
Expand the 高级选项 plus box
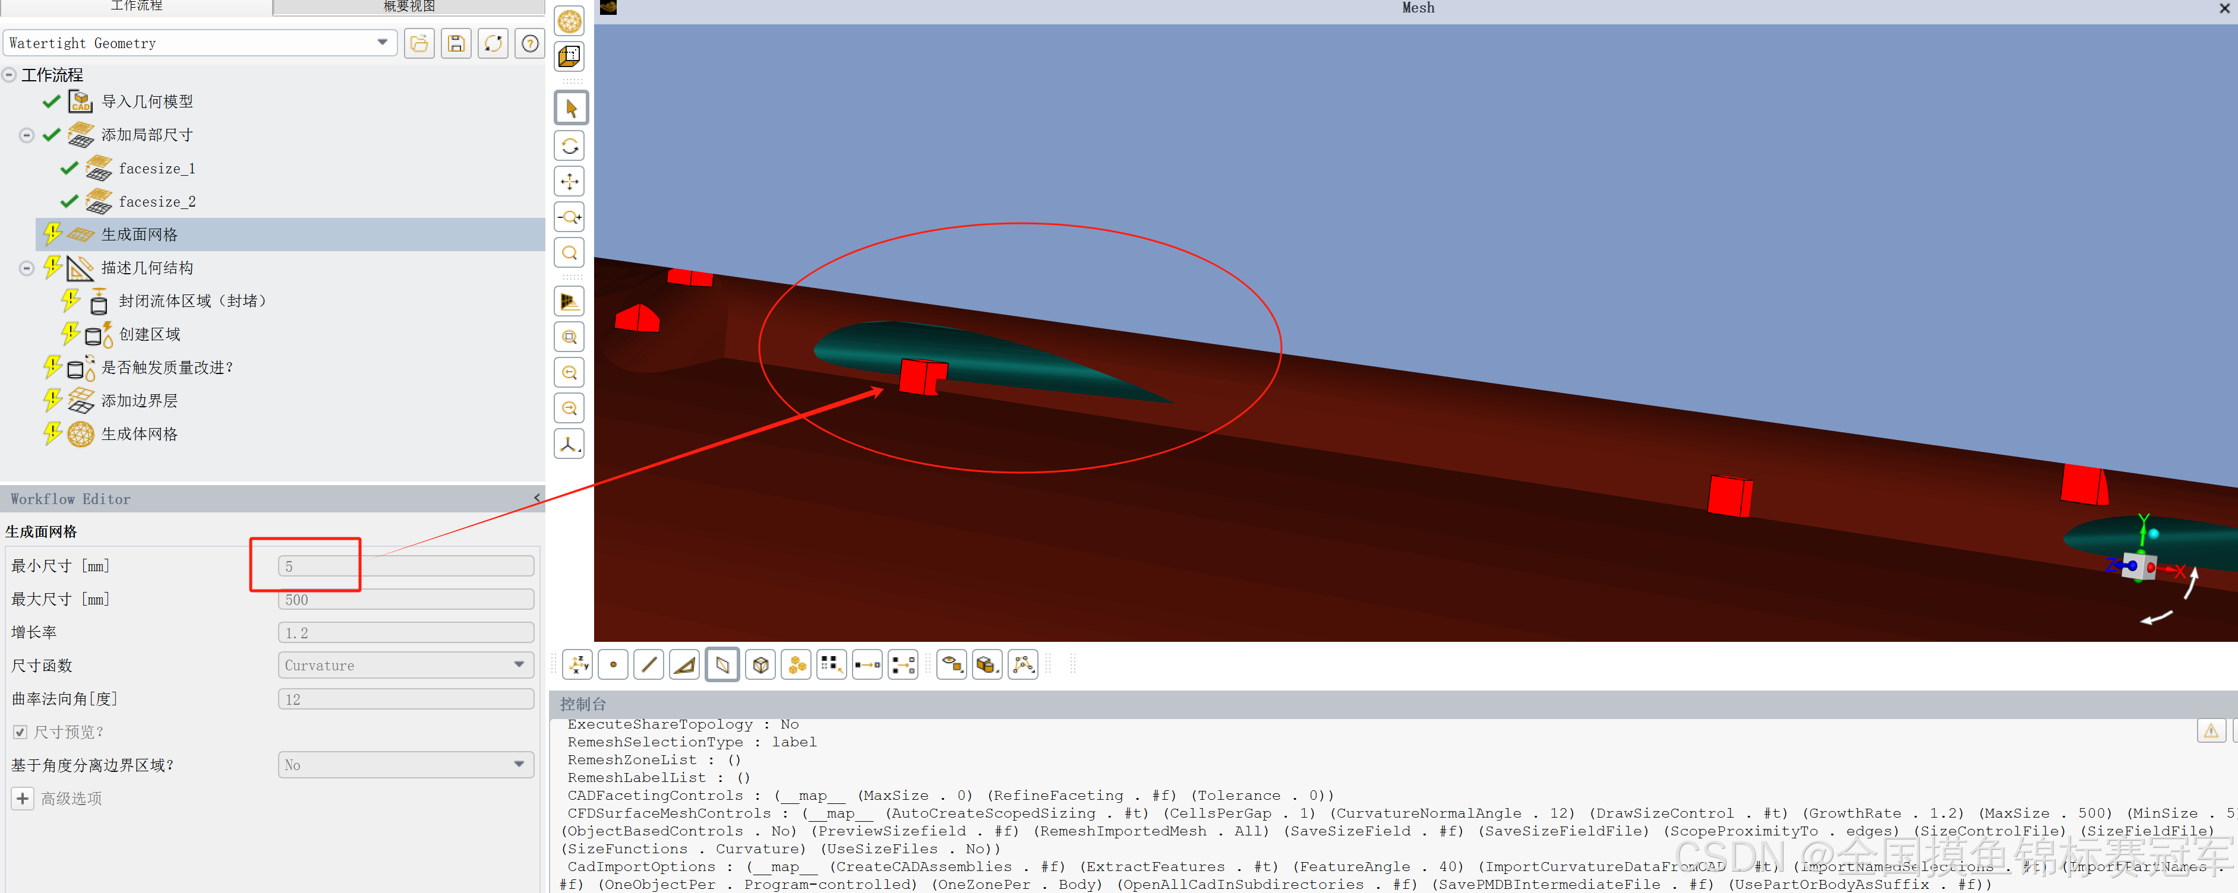click(x=23, y=799)
